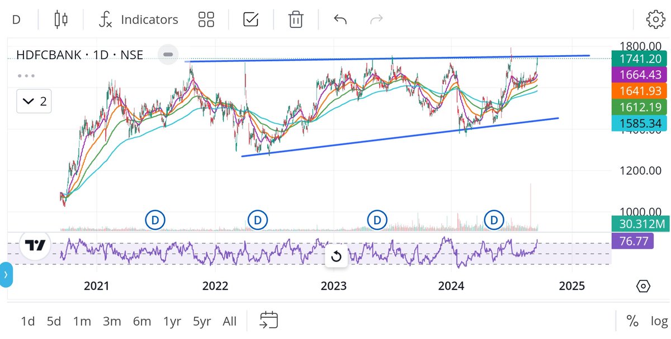Select the 1m time range

pos(82,321)
